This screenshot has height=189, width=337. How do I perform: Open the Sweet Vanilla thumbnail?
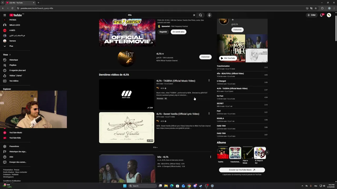point(127,128)
